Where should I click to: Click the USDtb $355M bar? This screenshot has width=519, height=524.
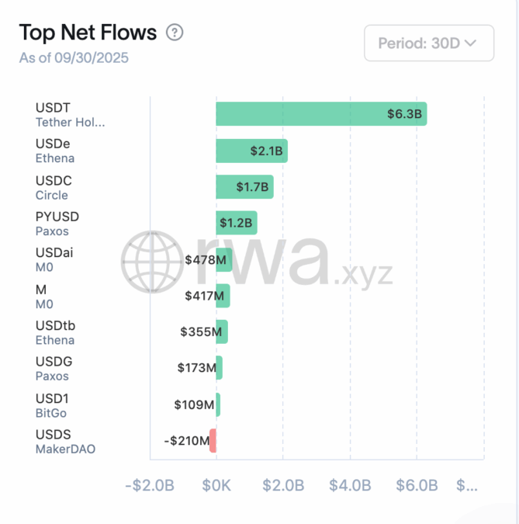[x=222, y=332]
